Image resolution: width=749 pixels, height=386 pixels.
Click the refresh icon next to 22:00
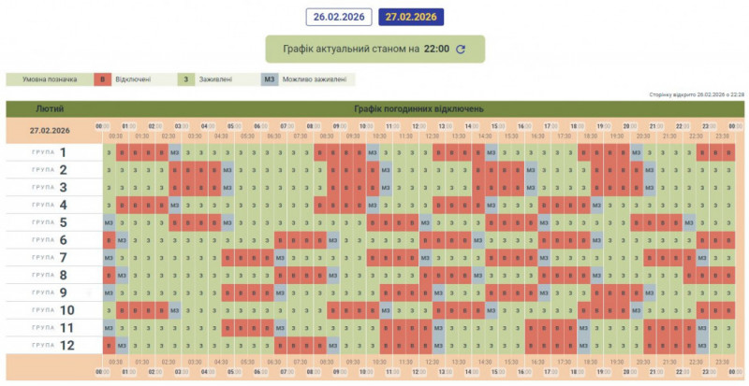460,50
